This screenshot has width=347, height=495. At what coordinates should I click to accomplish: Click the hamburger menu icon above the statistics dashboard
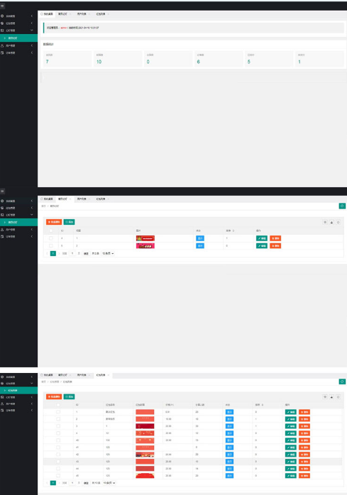tap(3, 6)
